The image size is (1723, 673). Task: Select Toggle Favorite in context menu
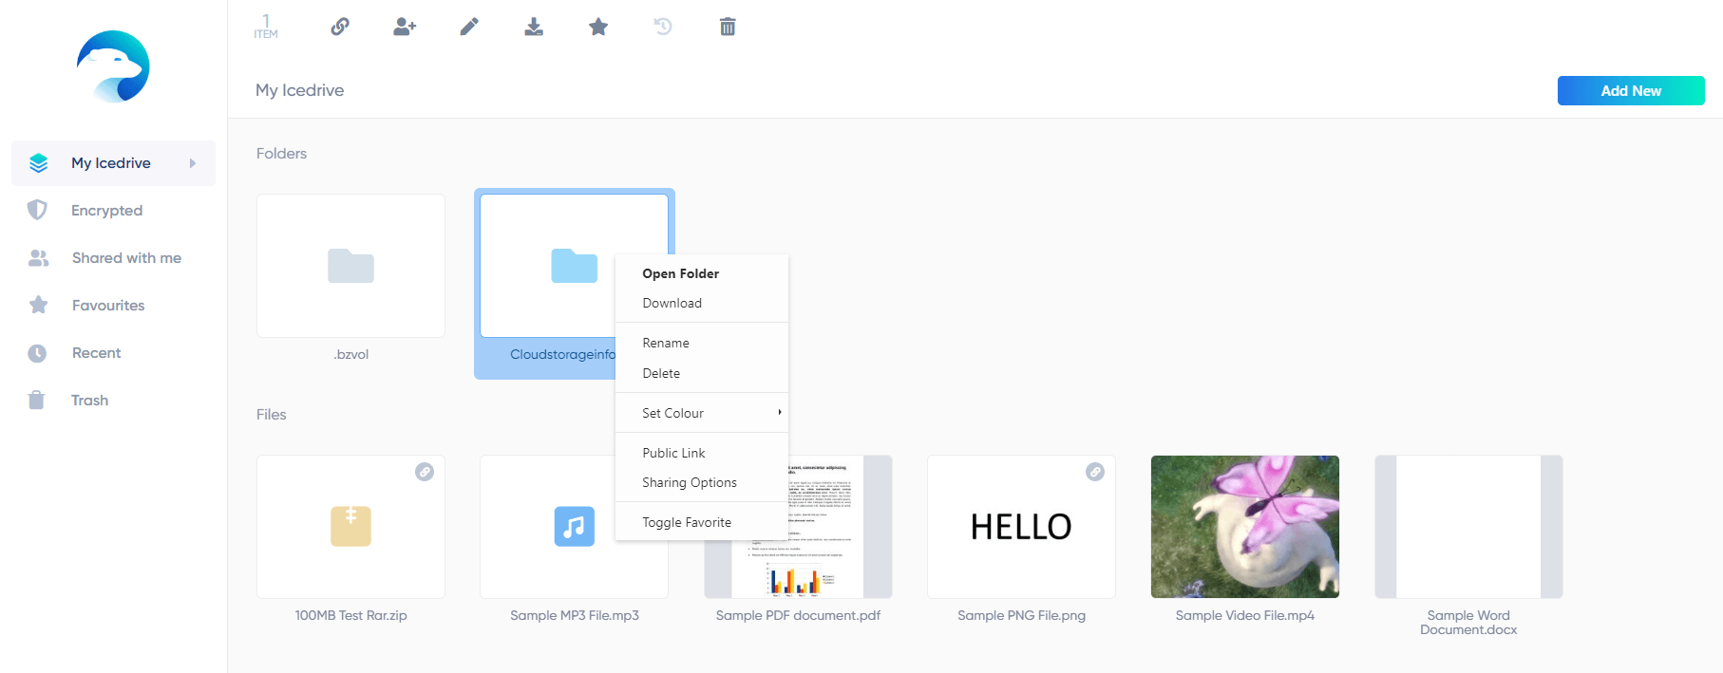pos(687,522)
